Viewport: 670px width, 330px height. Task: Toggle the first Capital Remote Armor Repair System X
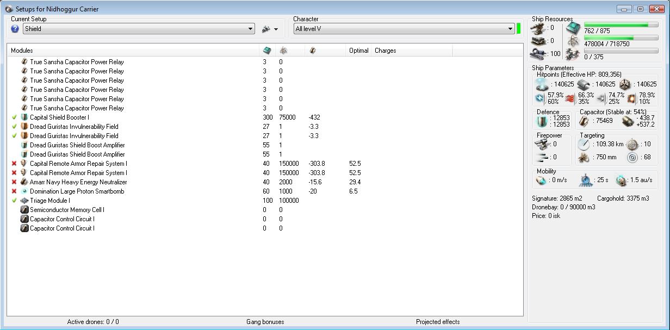pos(14,164)
